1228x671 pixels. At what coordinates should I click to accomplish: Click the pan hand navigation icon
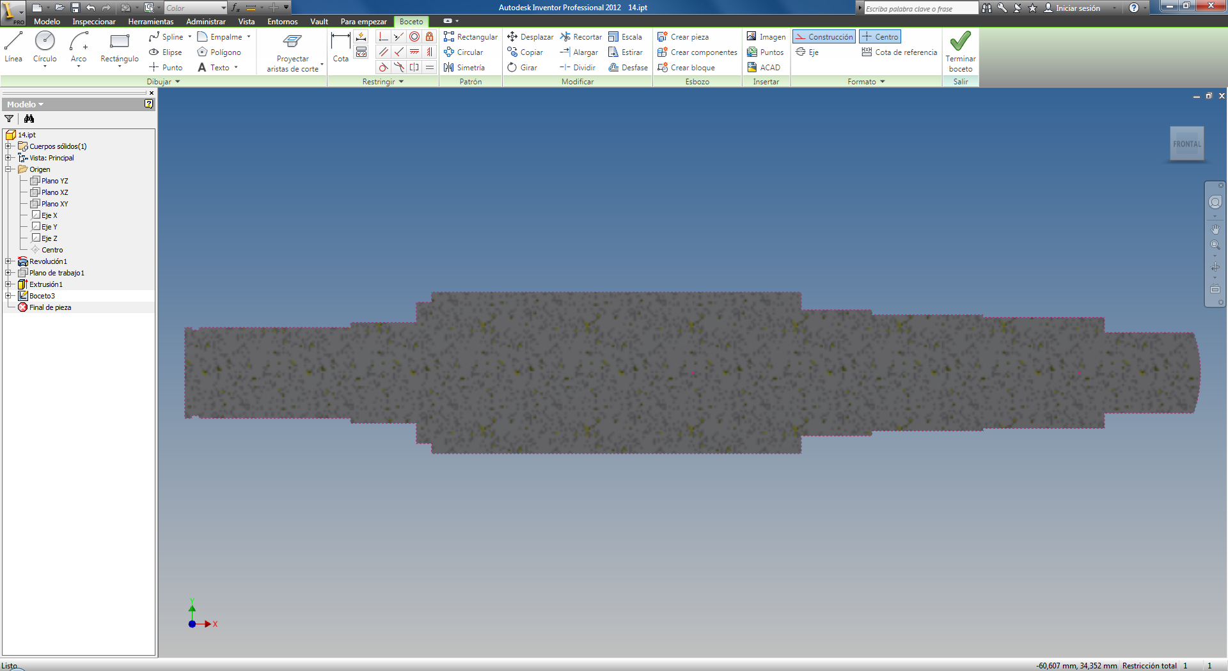click(x=1215, y=229)
